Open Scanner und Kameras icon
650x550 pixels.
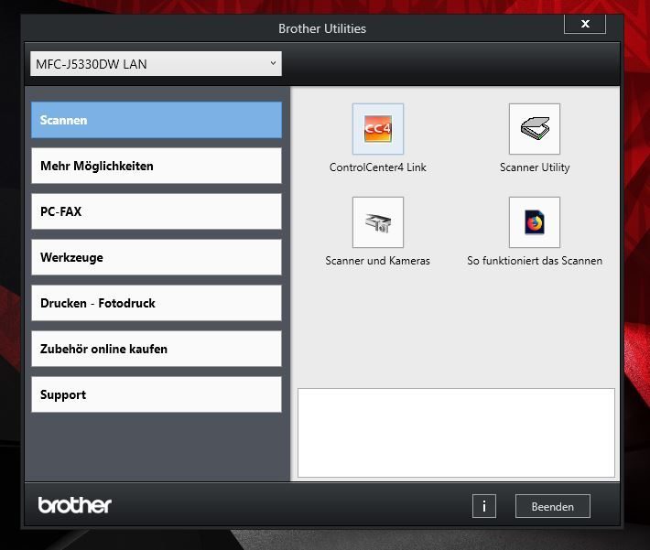378,222
